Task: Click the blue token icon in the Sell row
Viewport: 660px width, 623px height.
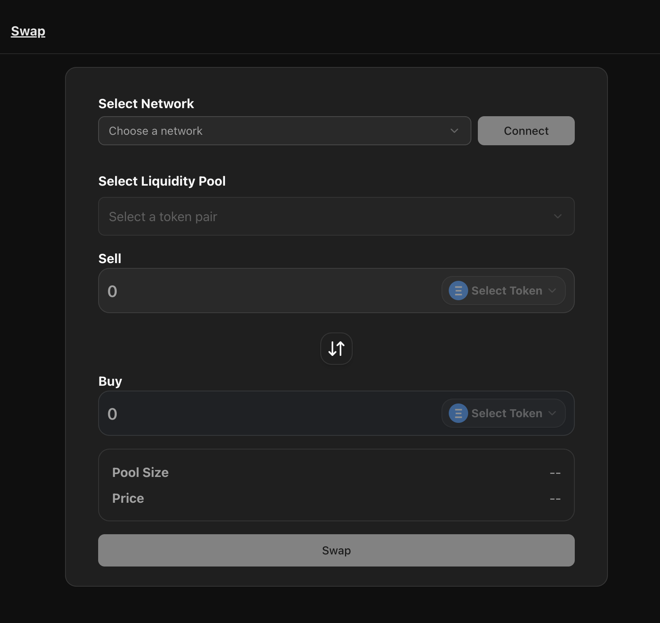Action: click(x=458, y=291)
